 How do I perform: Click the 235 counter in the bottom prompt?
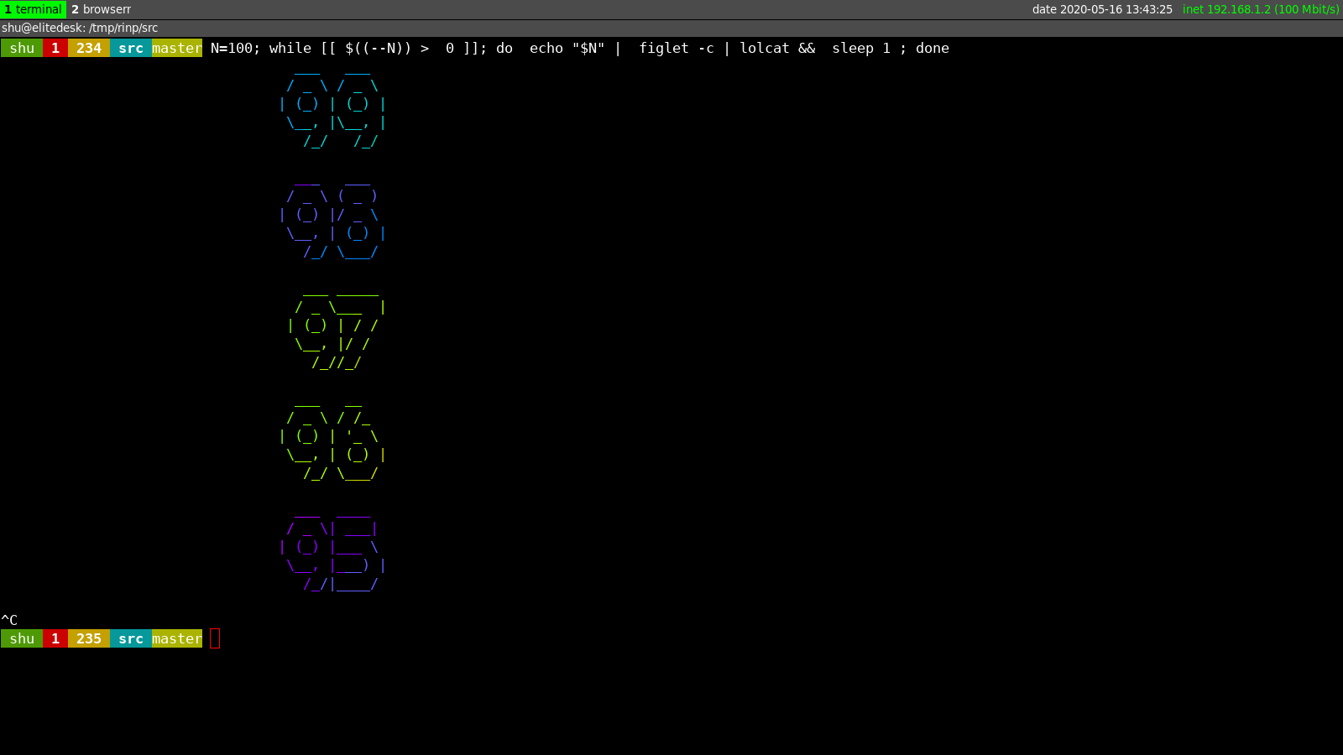[x=87, y=638]
